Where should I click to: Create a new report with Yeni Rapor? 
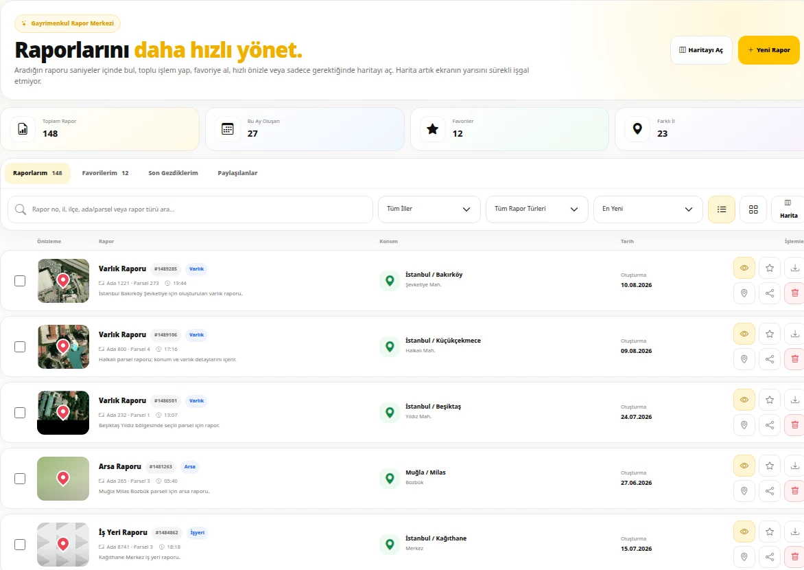pyautogui.click(x=768, y=50)
